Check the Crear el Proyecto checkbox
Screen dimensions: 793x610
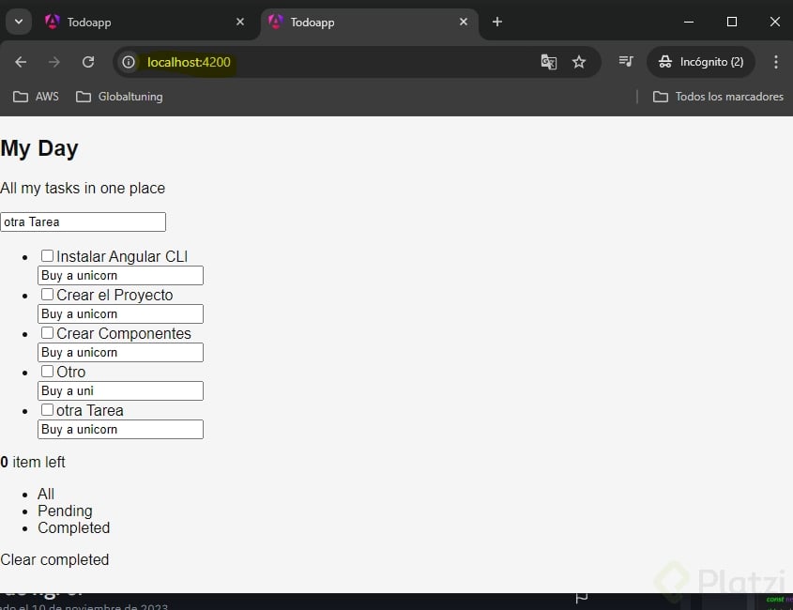[47, 294]
